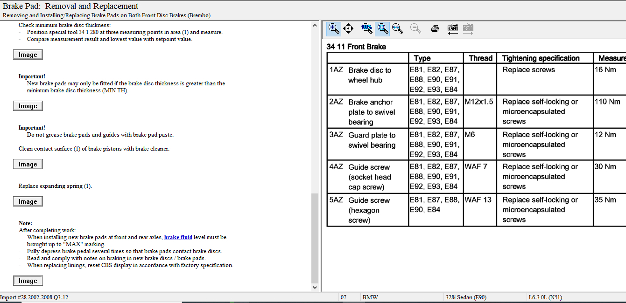Activate the pan arrows tool

(x=348, y=29)
